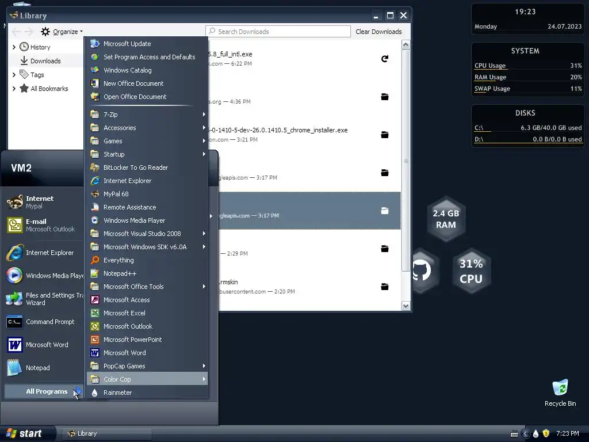The image size is (589, 442).
Task: Open E-mail Microsoft Outlook pinned item
Action: point(44,225)
